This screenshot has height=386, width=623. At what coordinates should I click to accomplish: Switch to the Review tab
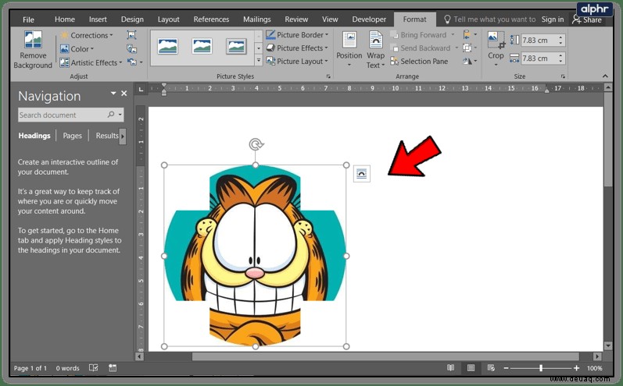tap(296, 19)
